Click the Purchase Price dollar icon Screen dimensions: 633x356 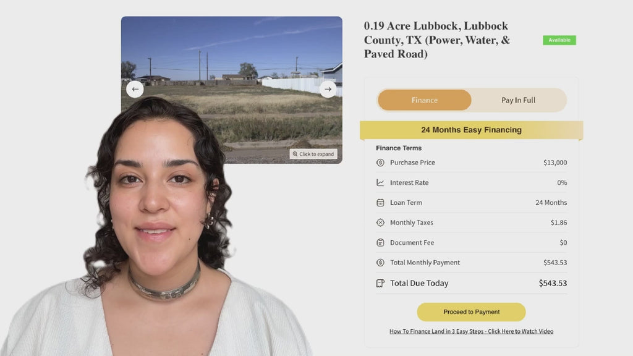point(380,163)
